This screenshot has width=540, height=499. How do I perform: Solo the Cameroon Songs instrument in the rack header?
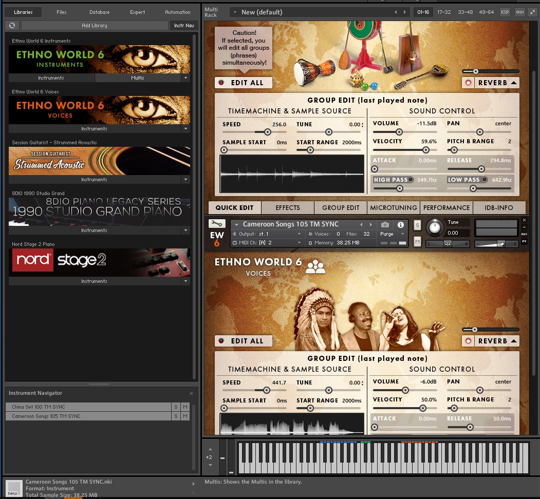[417, 225]
